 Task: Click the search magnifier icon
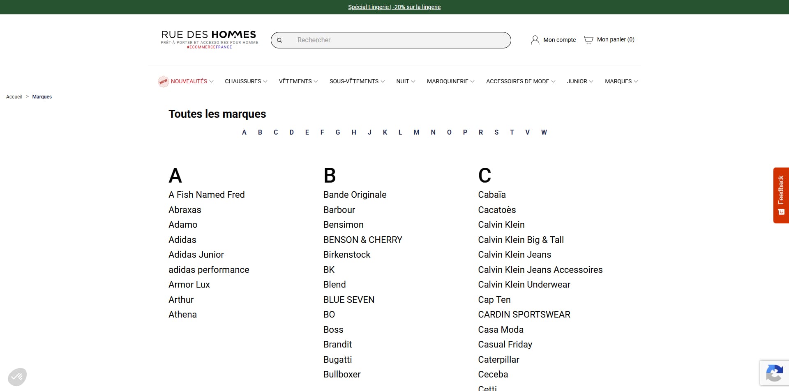click(x=279, y=40)
